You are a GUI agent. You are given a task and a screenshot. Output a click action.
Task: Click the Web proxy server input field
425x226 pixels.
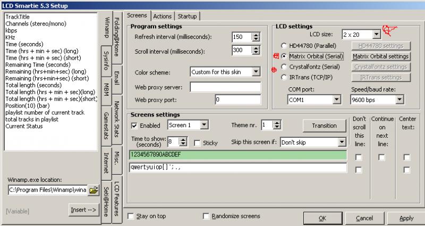225,87
